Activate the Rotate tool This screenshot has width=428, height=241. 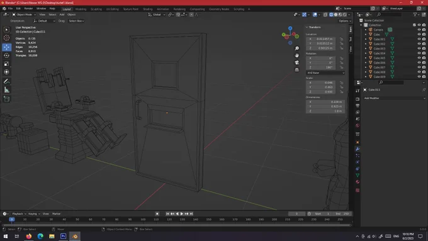point(6,55)
